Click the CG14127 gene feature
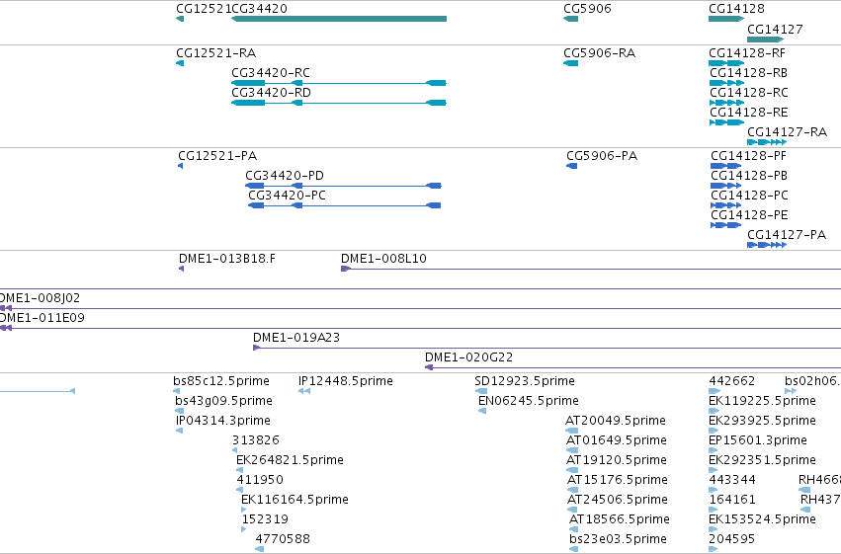Screen dimensions: 841x554 coord(765,40)
